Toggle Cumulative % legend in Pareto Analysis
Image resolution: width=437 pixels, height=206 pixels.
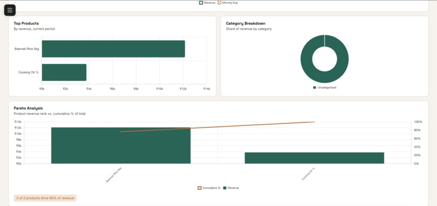click(209, 188)
